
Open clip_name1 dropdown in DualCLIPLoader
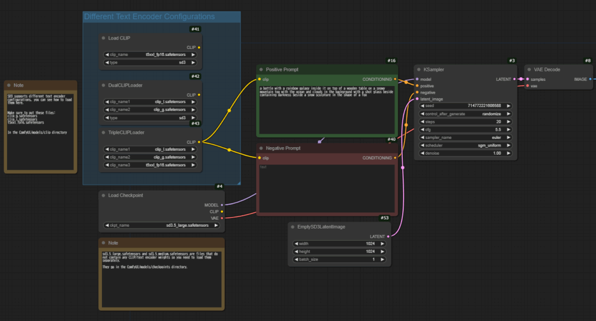150,102
